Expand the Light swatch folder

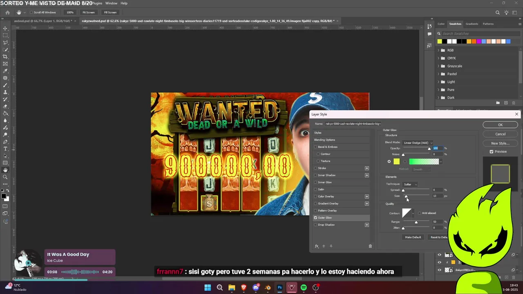[438, 82]
